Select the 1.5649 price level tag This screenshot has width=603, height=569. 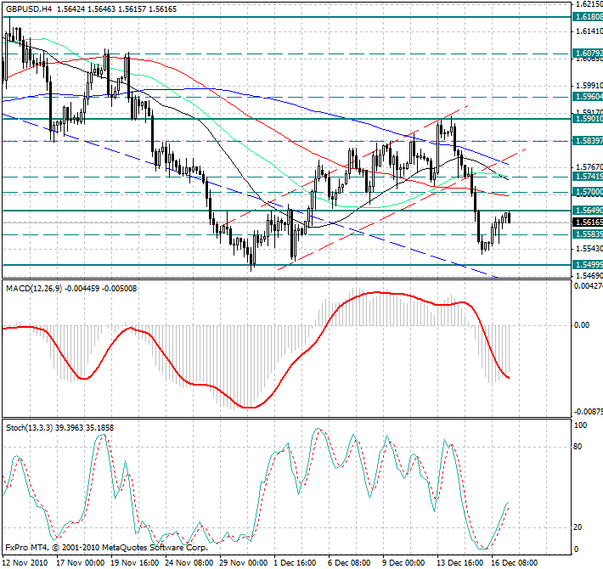point(588,210)
